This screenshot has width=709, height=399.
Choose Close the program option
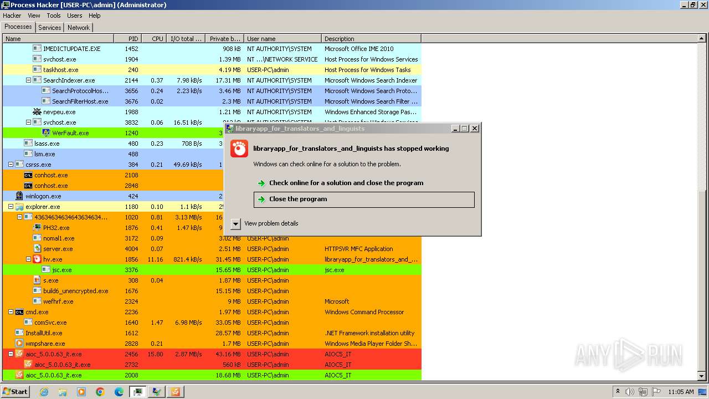click(364, 199)
